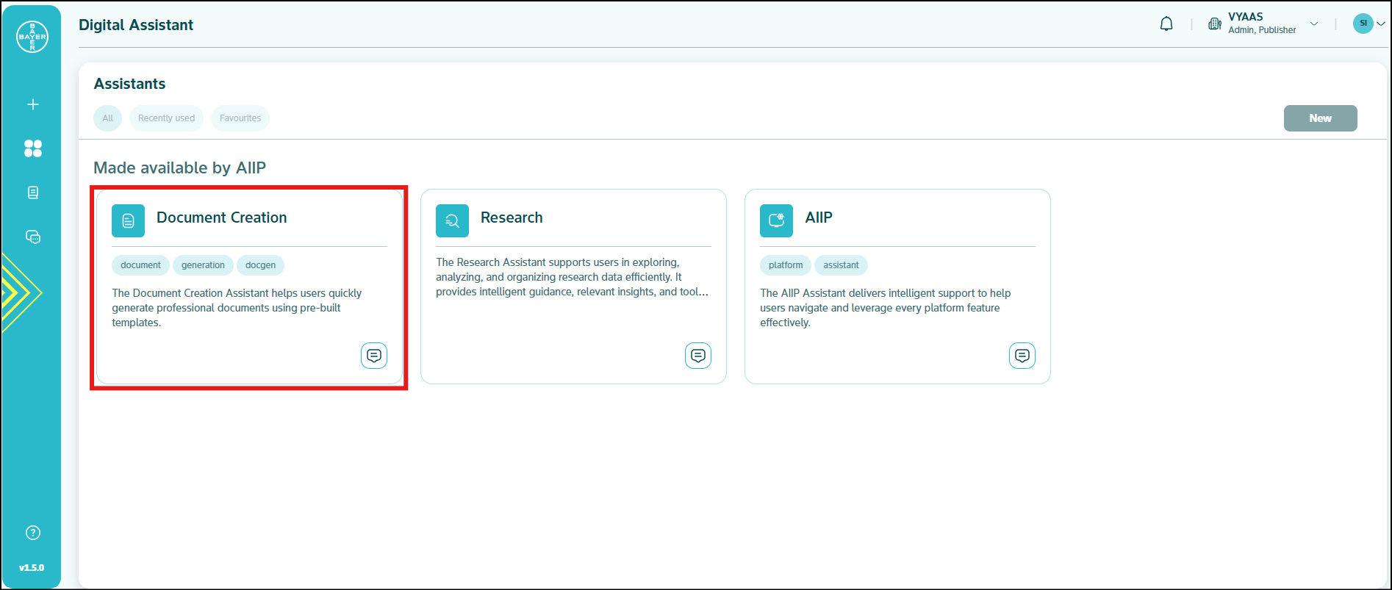
Task: Start chat from the Document Creation card icon
Action: (x=373, y=356)
